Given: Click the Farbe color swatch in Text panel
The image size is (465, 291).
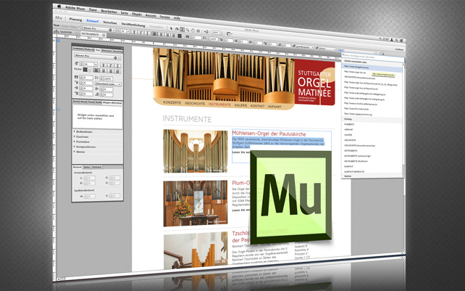Looking at the screenshot, I should [x=85, y=70].
